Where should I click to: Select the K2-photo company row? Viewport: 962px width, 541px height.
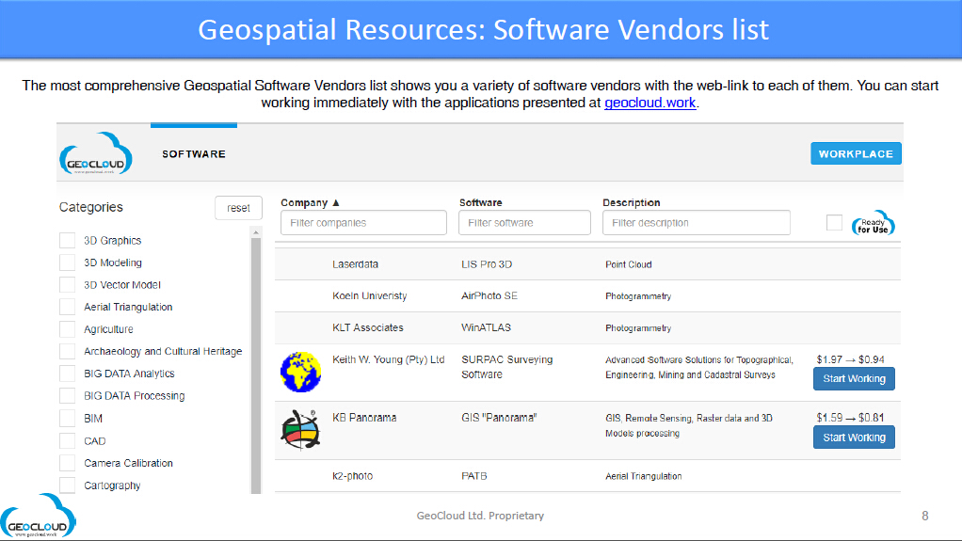coord(587,476)
